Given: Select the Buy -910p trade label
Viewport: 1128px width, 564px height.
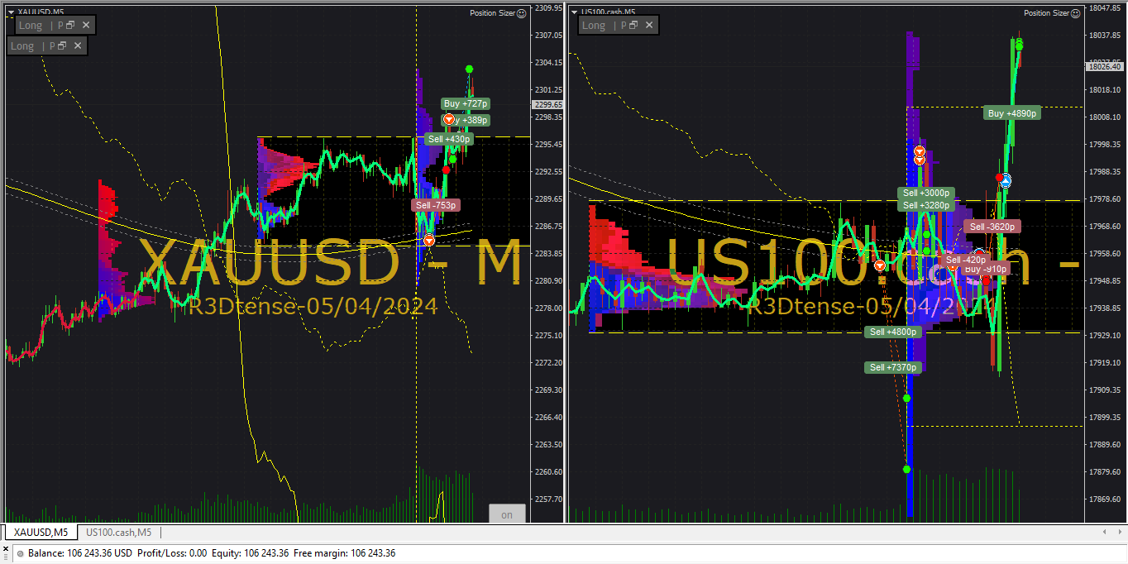Looking at the screenshot, I should 986,269.
